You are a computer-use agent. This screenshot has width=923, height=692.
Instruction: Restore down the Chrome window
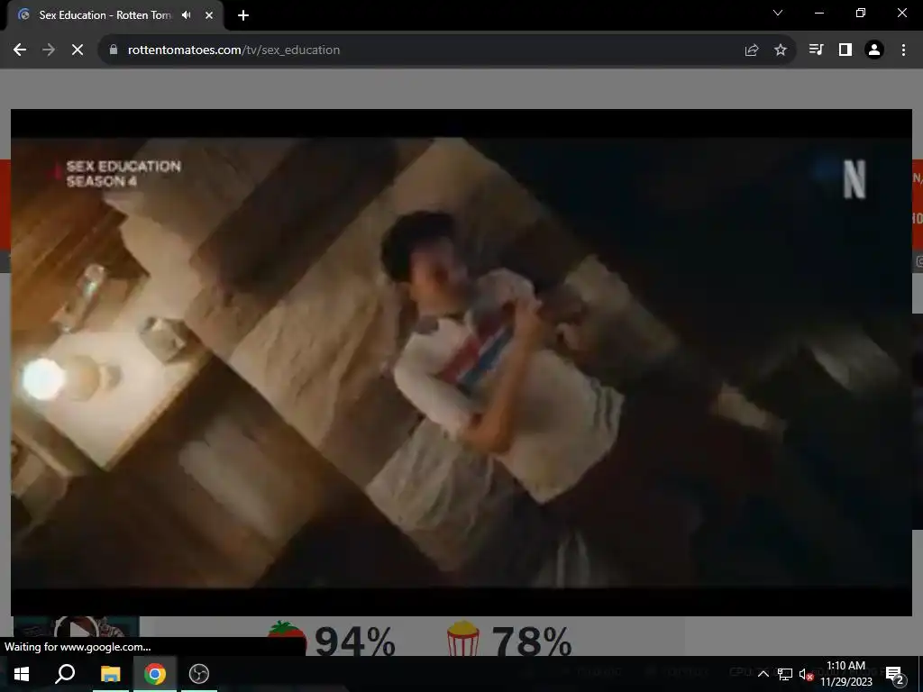pos(861,13)
